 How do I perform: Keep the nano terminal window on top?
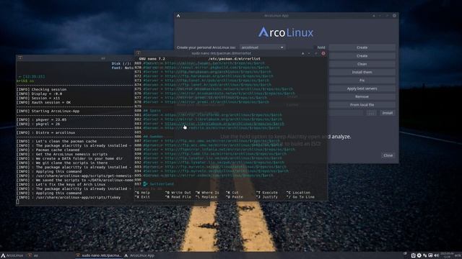pyautogui.click(x=302, y=53)
